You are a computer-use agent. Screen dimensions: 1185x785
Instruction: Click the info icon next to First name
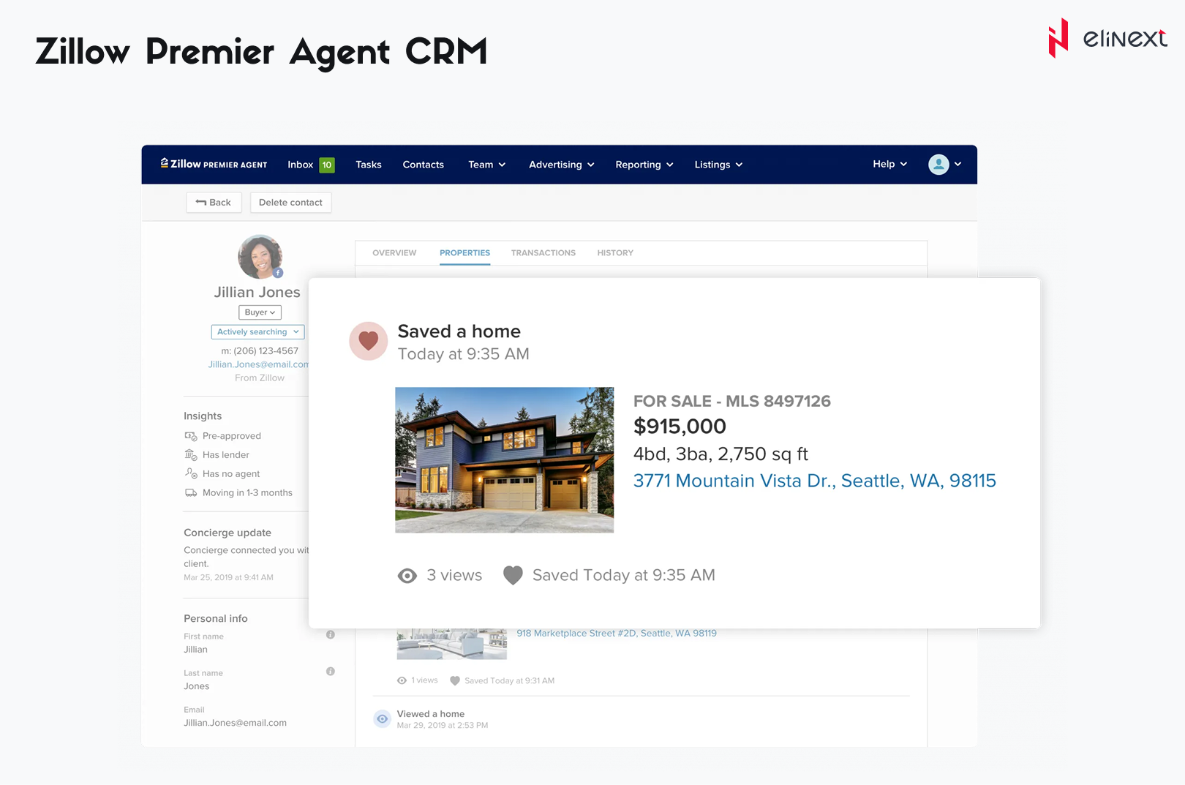[331, 635]
